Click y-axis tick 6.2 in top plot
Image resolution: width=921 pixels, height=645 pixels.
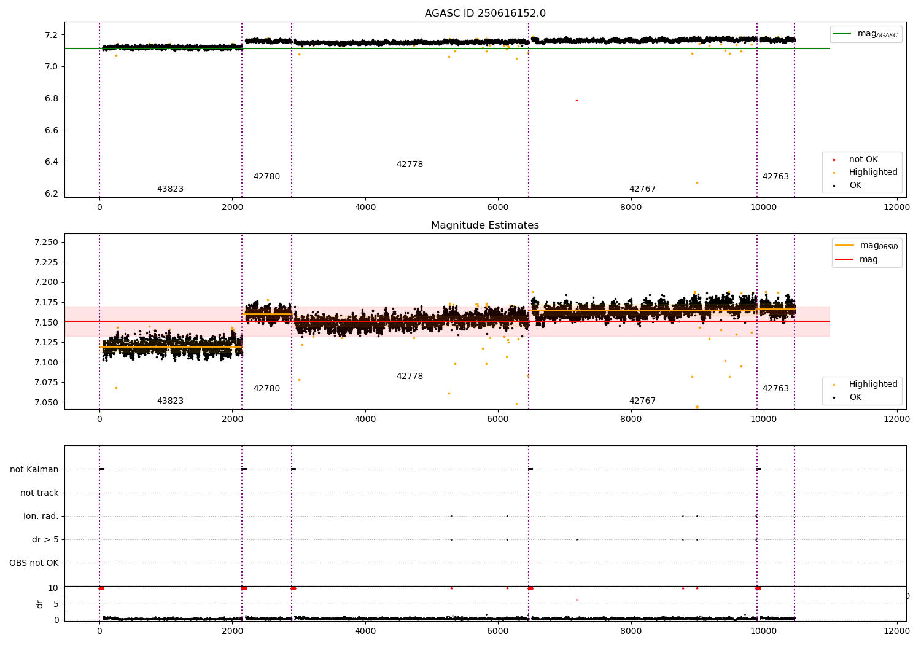click(52, 193)
